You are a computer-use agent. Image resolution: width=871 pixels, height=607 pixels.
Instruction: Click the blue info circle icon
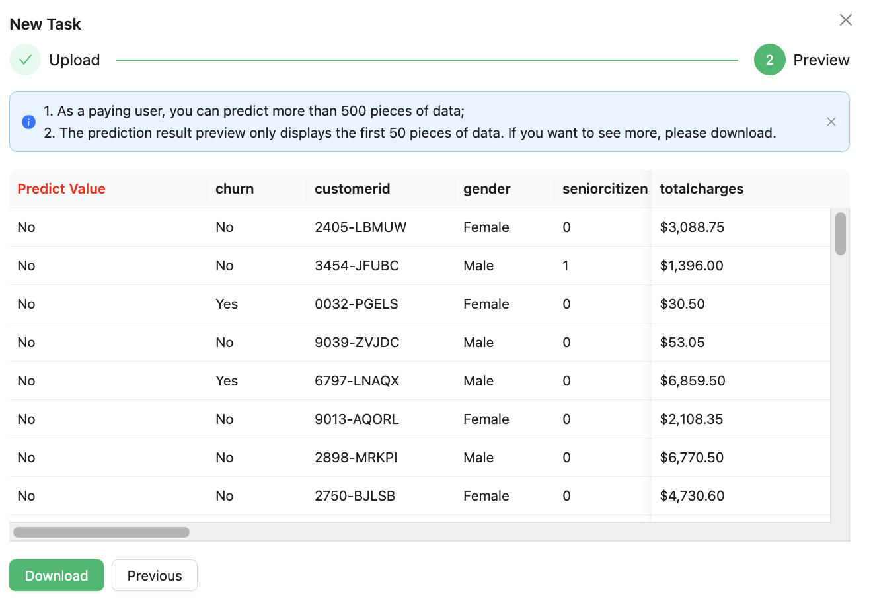pos(28,122)
